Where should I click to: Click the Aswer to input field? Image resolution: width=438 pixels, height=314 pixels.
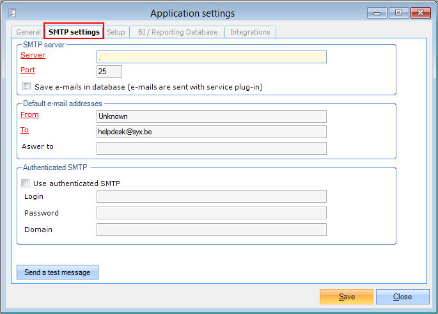point(211,148)
